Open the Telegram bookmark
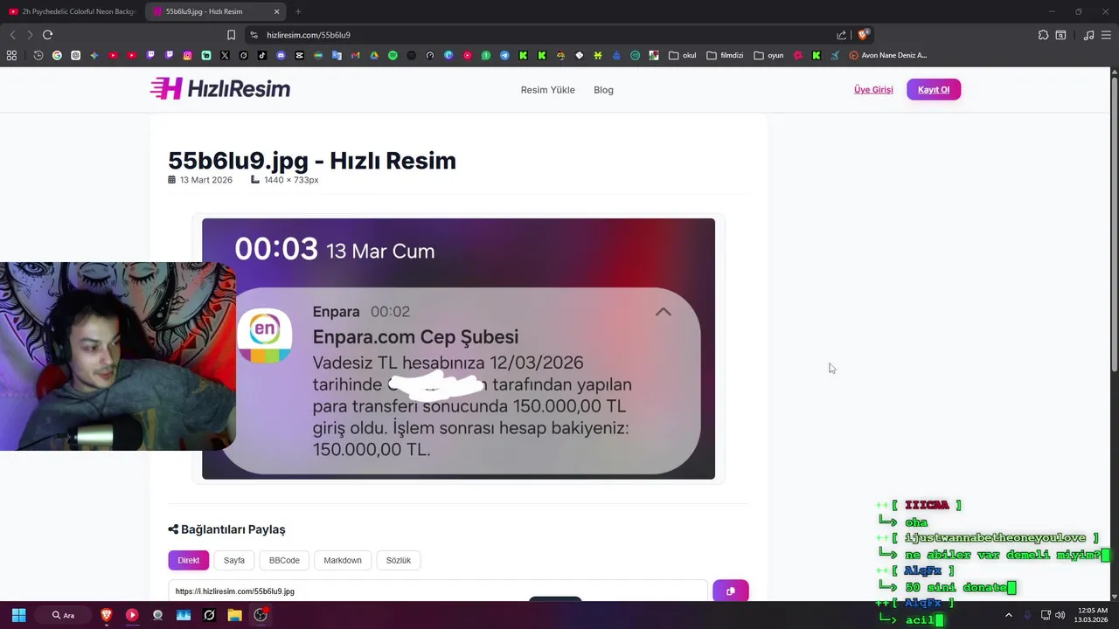 coord(504,55)
